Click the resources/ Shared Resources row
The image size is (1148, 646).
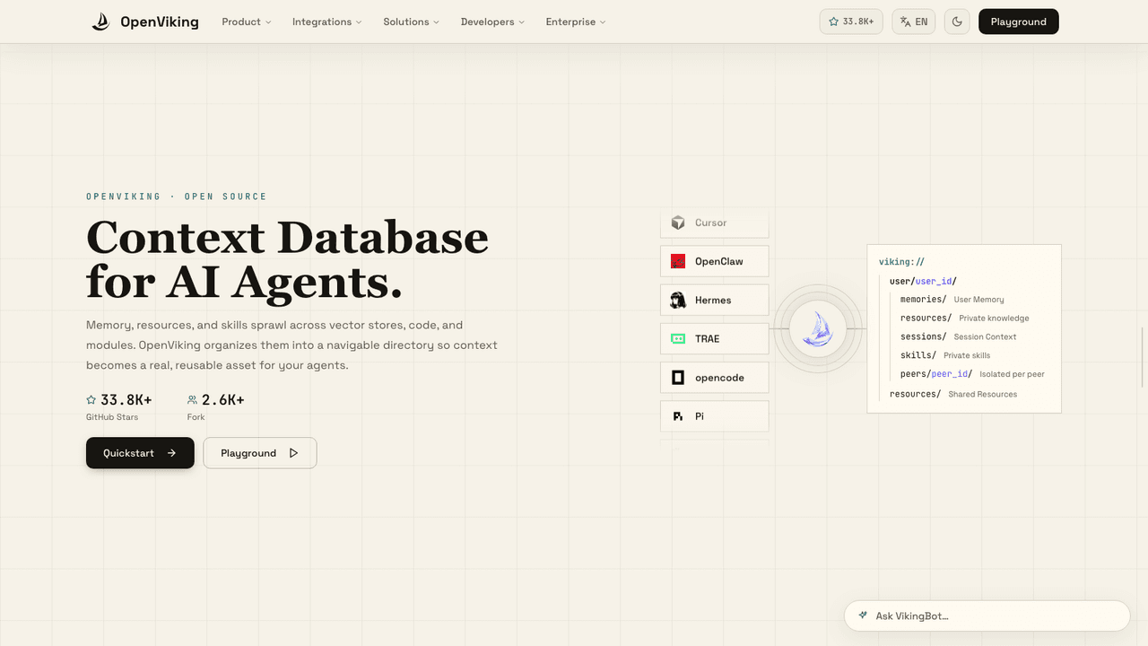click(x=953, y=394)
